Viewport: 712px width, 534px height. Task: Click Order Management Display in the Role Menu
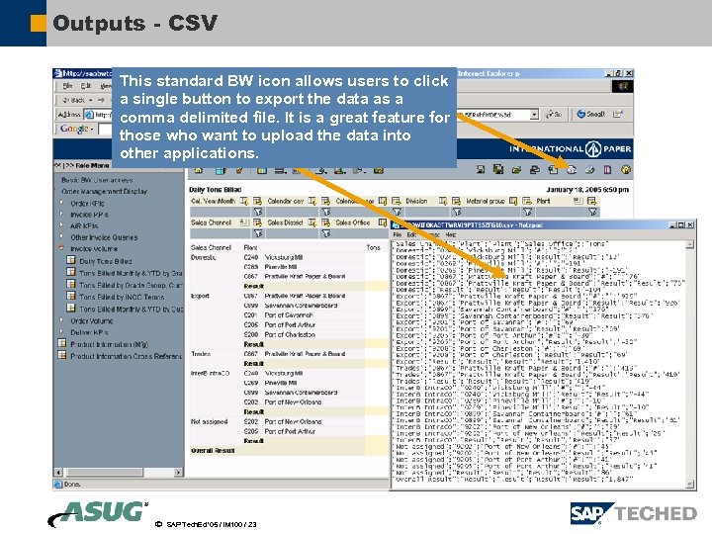click(104, 191)
